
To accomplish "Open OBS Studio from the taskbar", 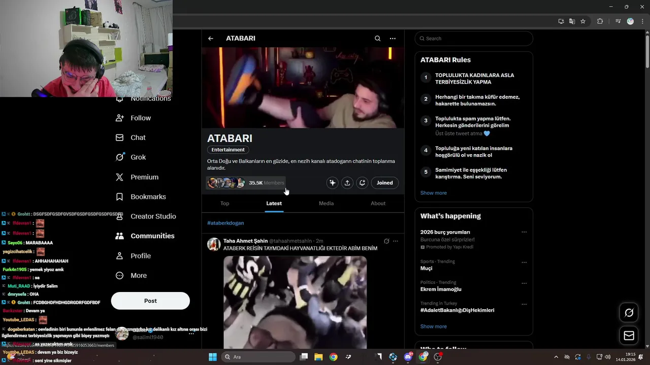I will click(x=438, y=357).
